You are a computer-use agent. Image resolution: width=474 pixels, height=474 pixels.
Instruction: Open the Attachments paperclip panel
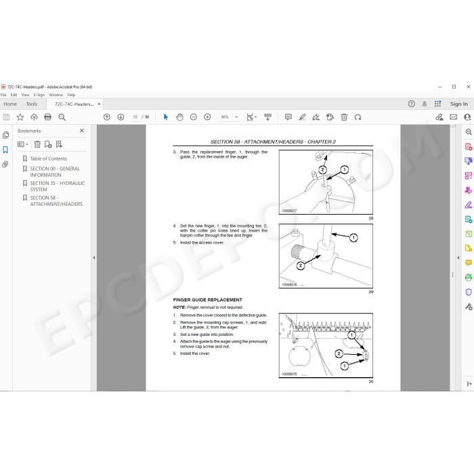pyautogui.click(x=5, y=164)
